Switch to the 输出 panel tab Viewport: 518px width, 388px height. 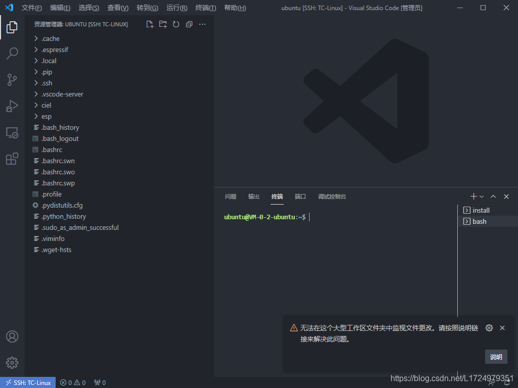point(254,197)
